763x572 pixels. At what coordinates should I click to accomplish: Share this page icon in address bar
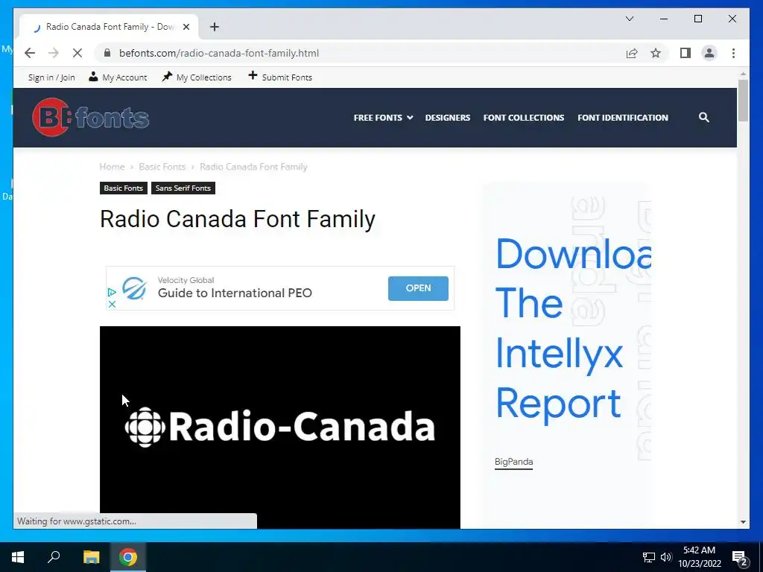[x=632, y=53]
